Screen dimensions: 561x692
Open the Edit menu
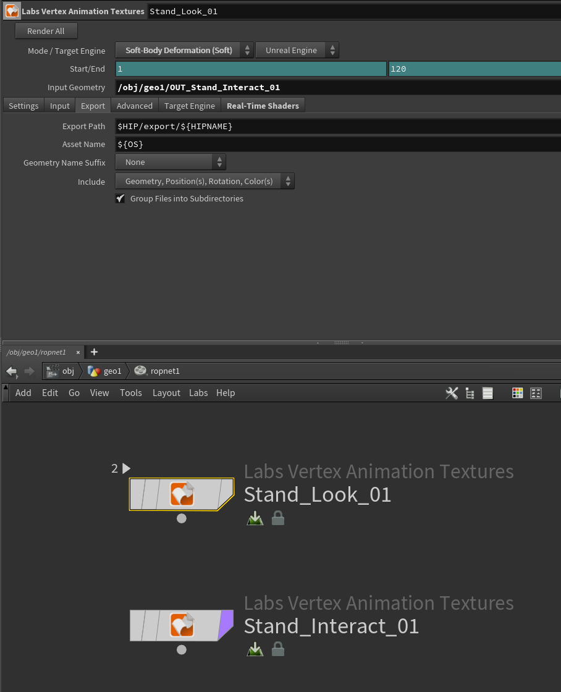tap(50, 393)
